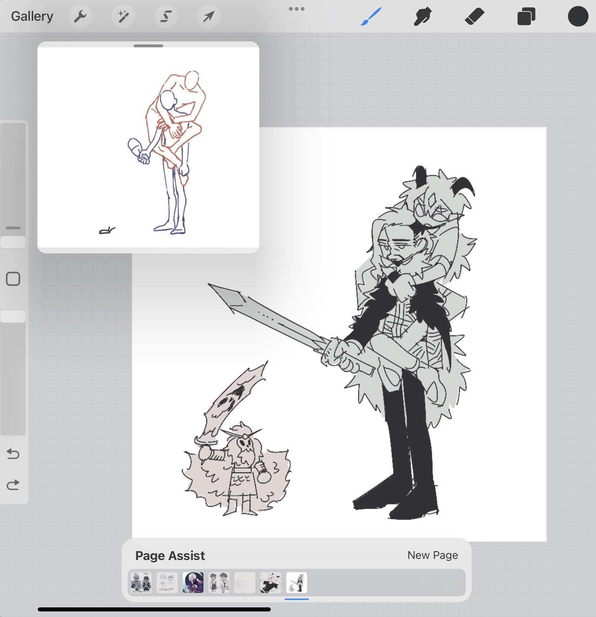Return to the Gallery
Viewport: 596px width, 617px height.
[32, 16]
